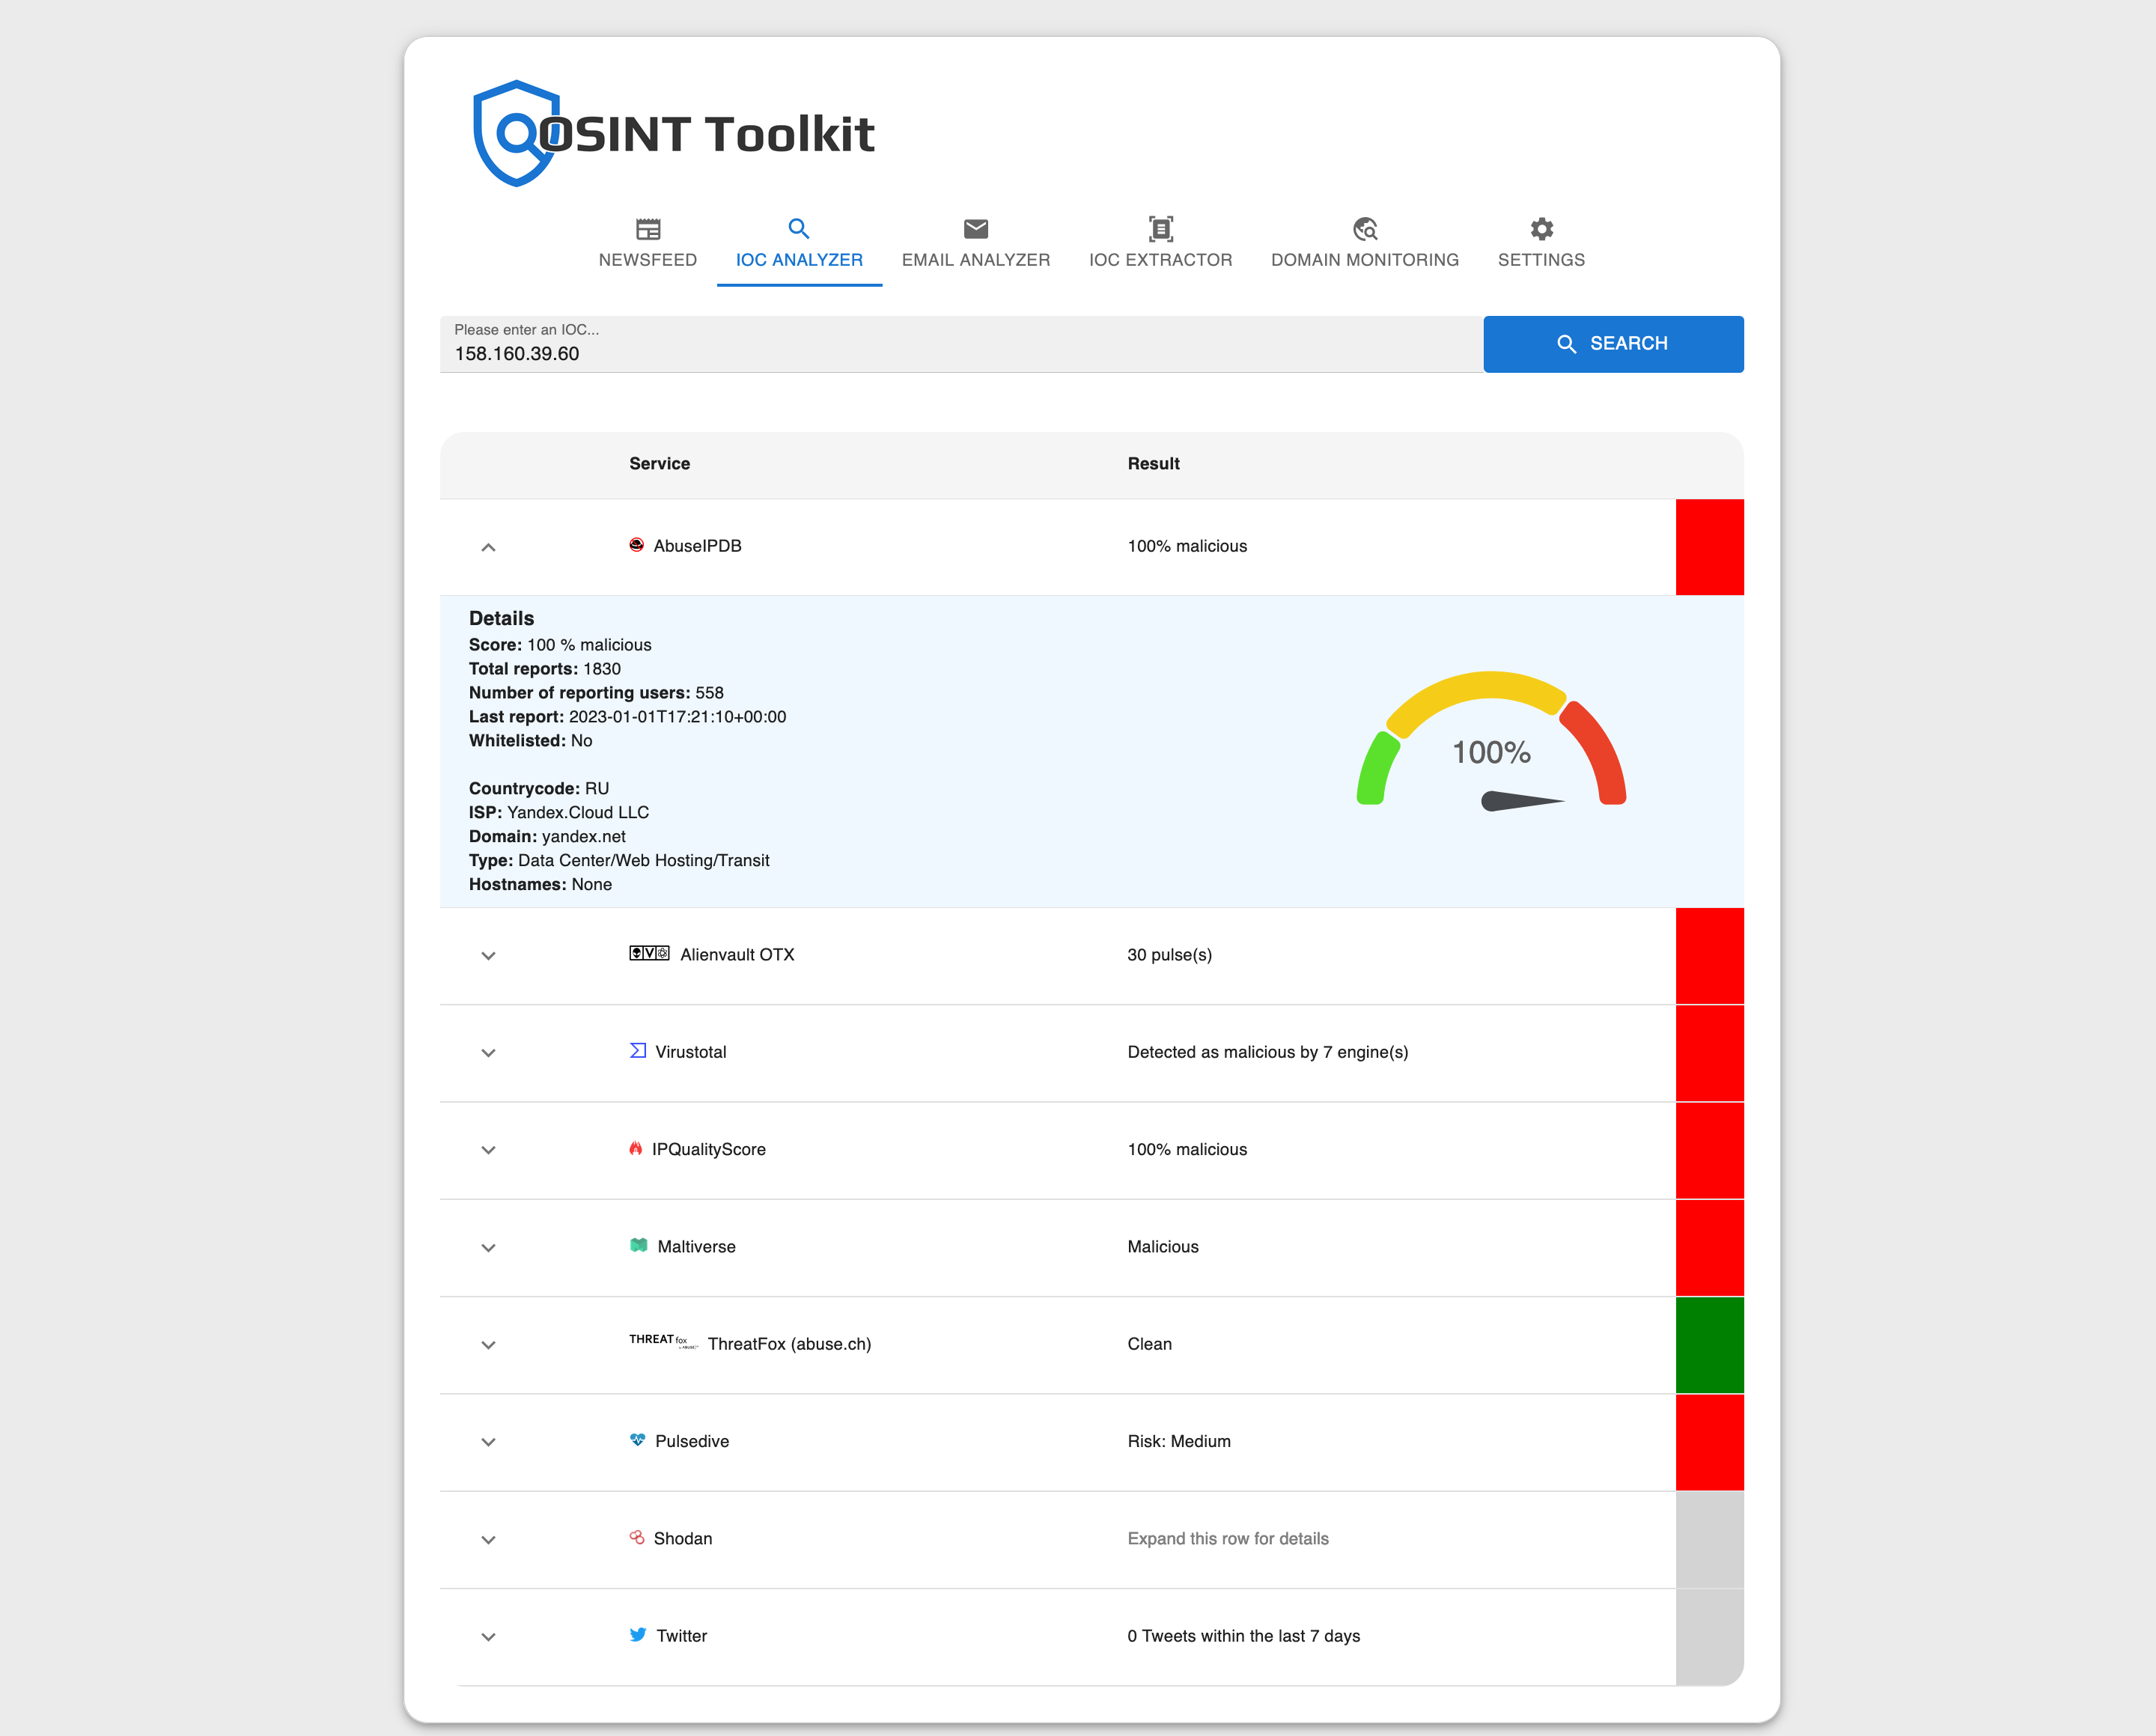Expand the Pulsedive row
Image resolution: width=2156 pixels, height=1736 pixels.
[488, 1442]
